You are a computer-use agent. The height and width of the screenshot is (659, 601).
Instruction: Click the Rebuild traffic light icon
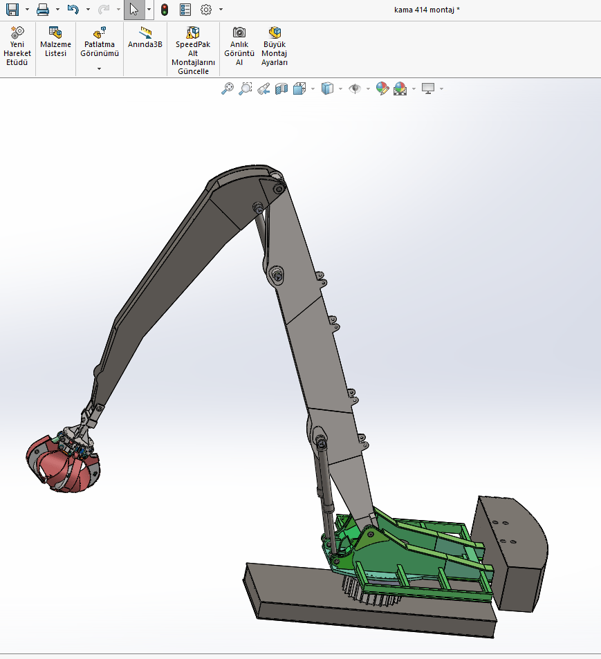point(164,10)
